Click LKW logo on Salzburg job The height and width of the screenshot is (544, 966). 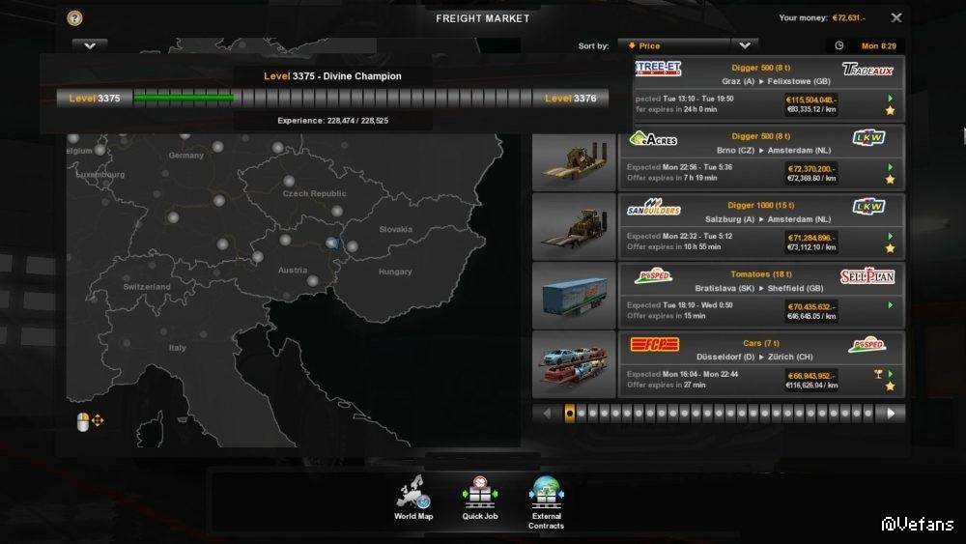point(869,207)
